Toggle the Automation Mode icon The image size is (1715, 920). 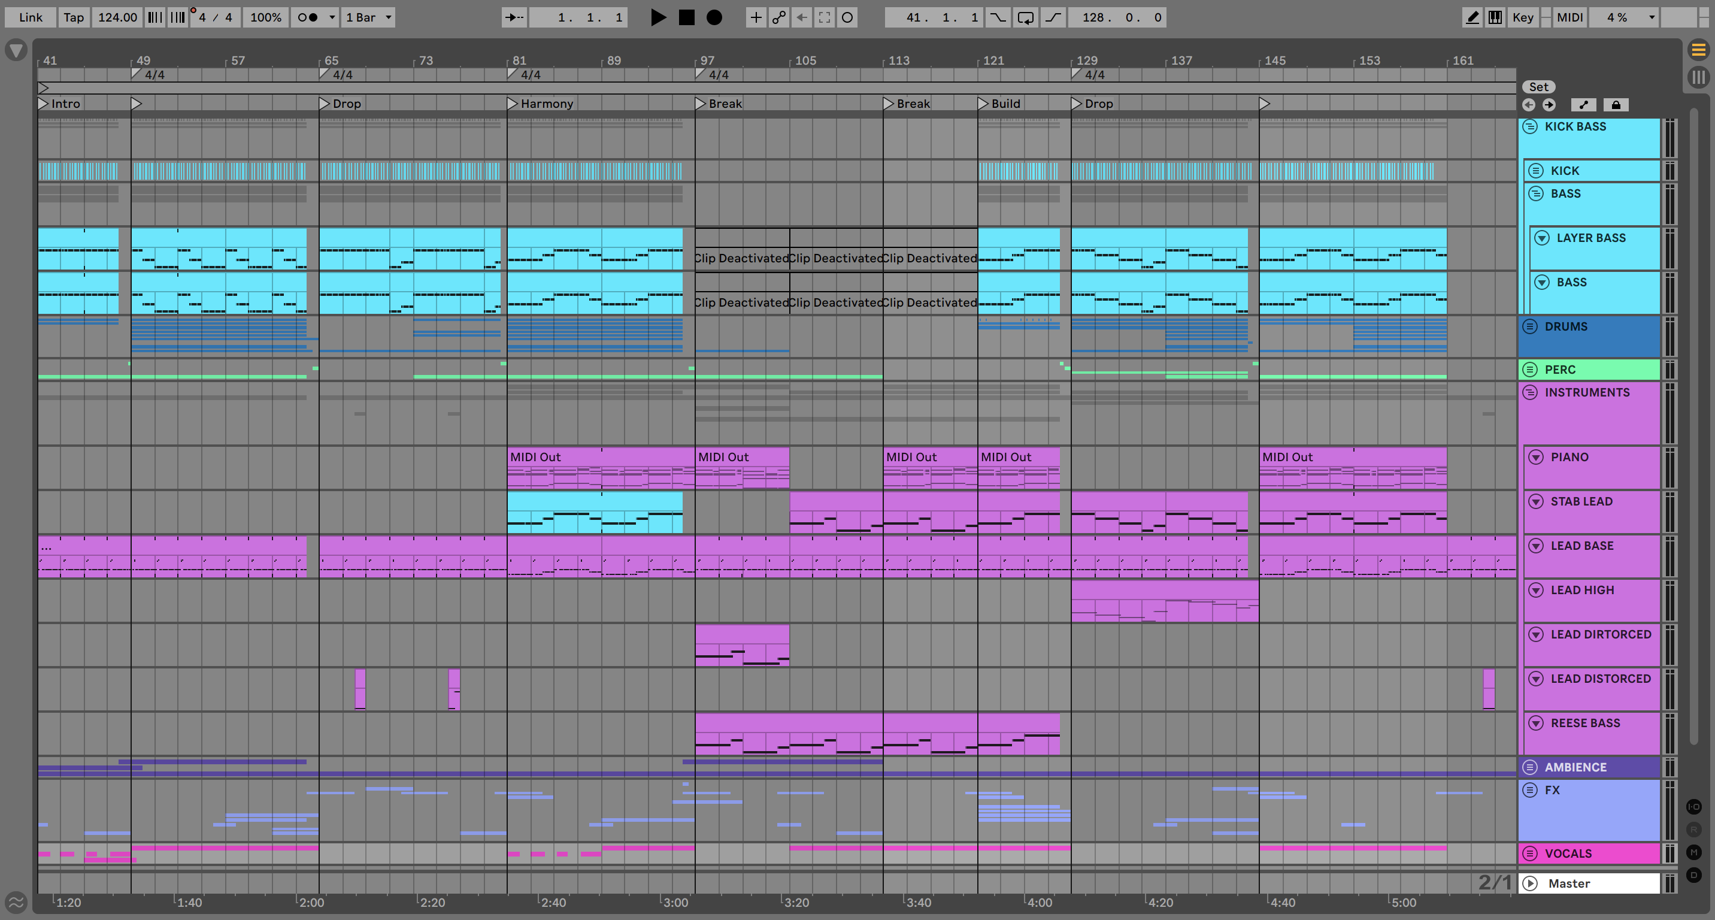pos(1584,104)
